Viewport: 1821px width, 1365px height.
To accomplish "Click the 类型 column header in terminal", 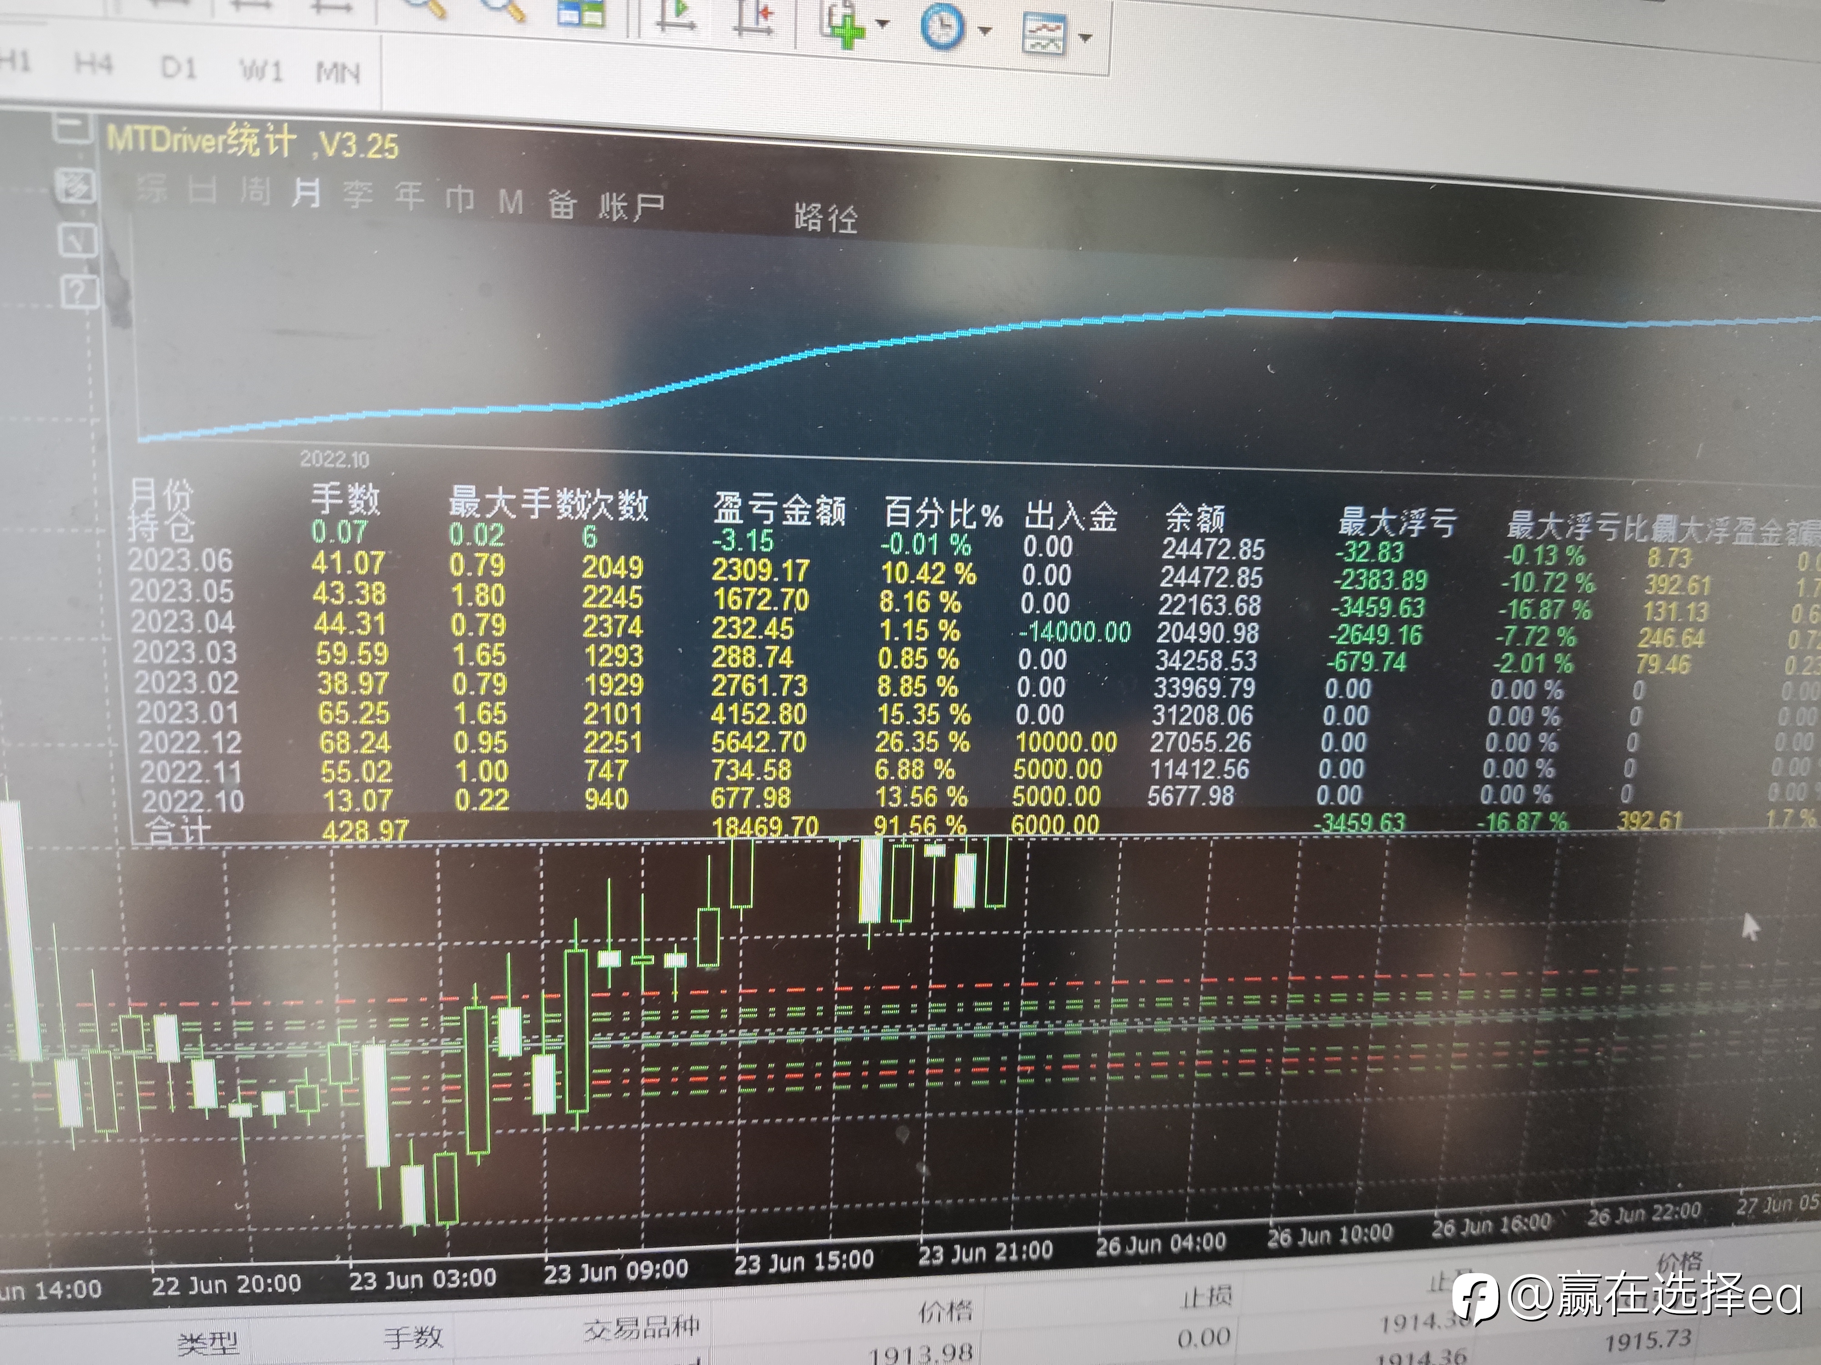I will tap(209, 1343).
